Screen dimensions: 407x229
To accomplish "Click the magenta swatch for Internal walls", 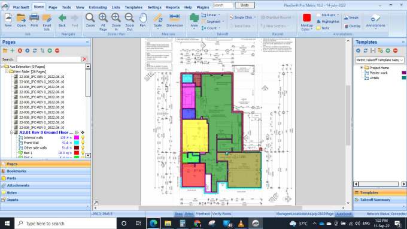I will coord(77,137).
